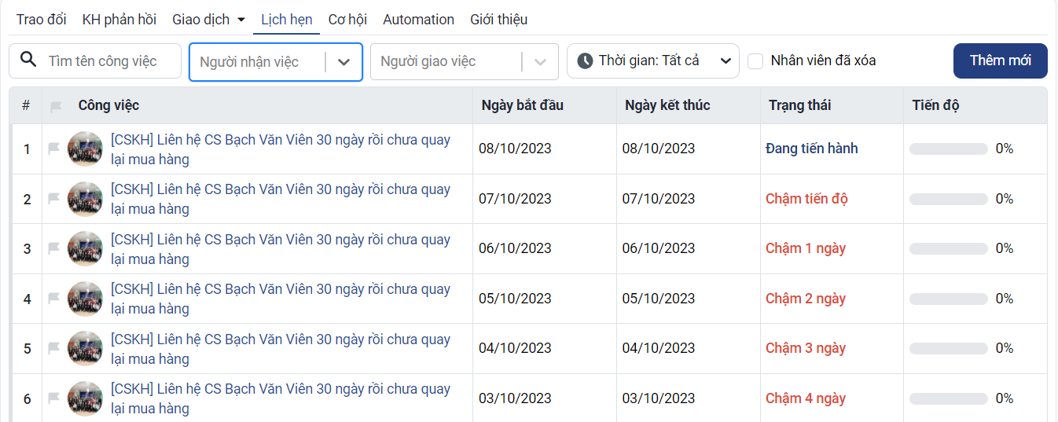Image resolution: width=1058 pixels, height=422 pixels.
Task: Click the flag icon in row 3
Action: point(53,248)
